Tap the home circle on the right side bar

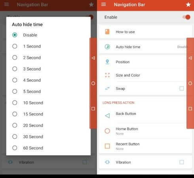(190, 83)
